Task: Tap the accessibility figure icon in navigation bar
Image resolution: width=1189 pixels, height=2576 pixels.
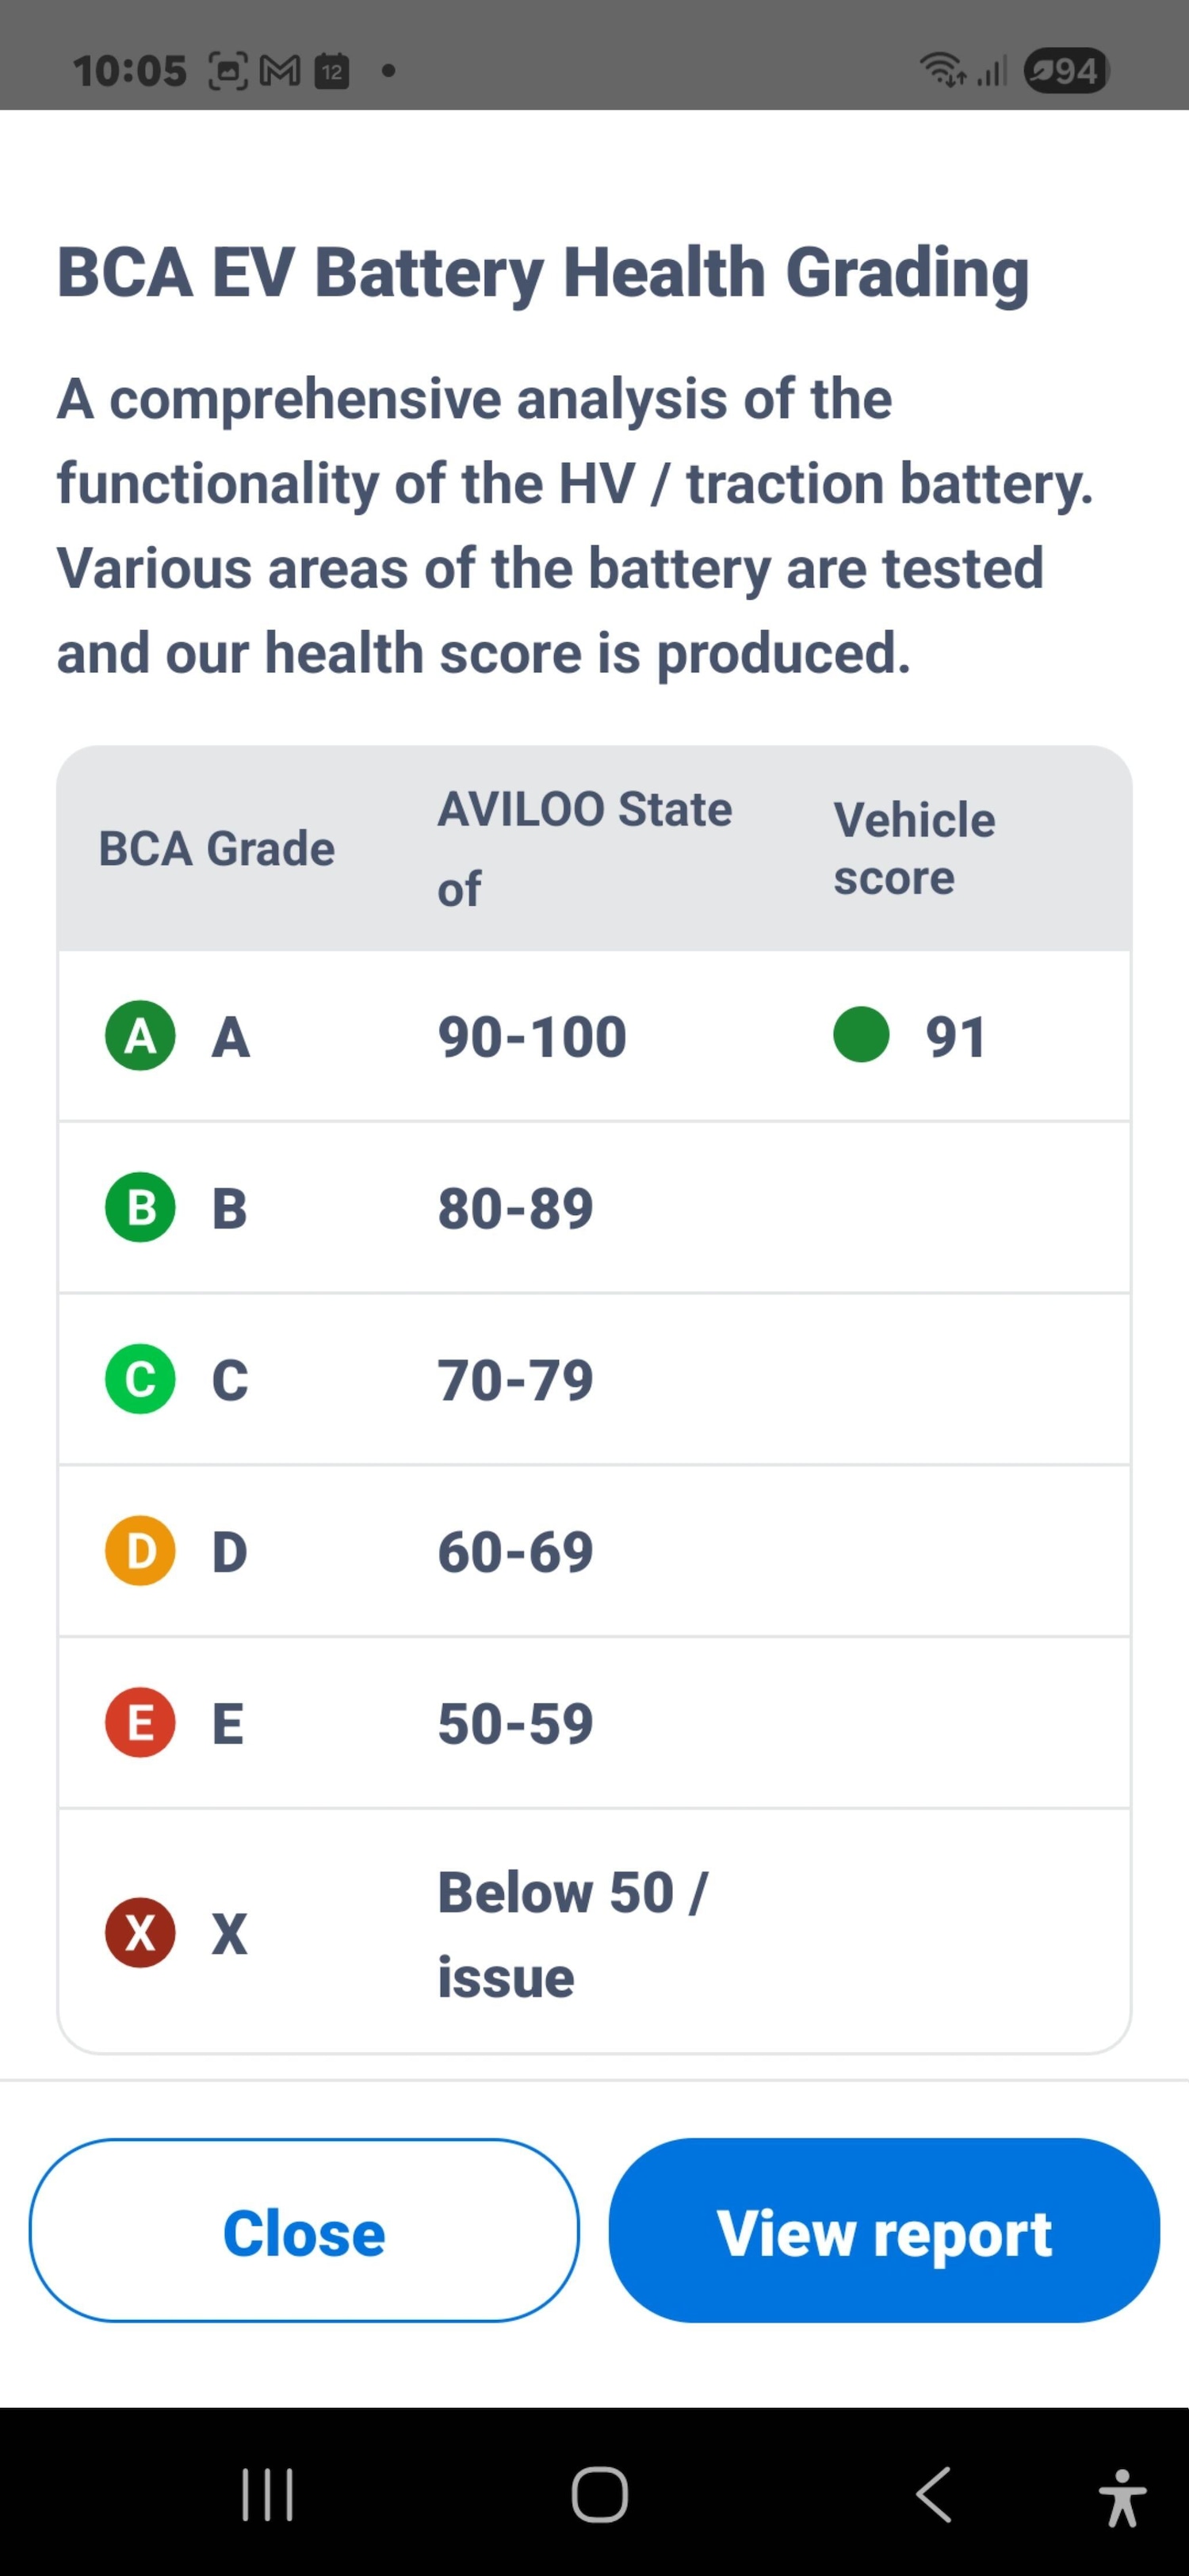Action: tap(1121, 2496)
